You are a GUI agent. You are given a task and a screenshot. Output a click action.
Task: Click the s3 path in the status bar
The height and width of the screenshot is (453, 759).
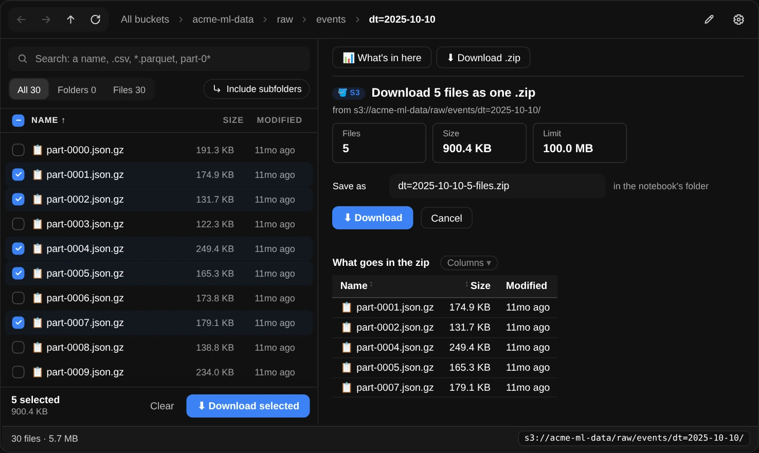[634, 438]
